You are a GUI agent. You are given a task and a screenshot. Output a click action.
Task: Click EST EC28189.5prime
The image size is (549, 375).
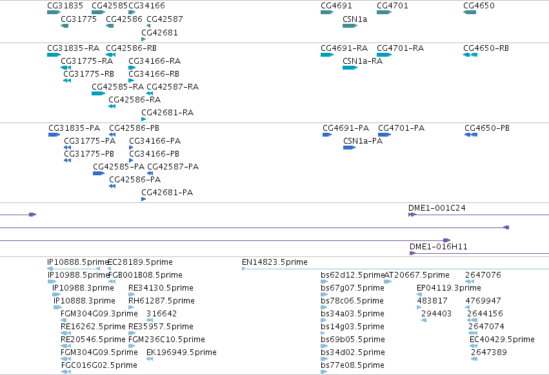[140, 262]
